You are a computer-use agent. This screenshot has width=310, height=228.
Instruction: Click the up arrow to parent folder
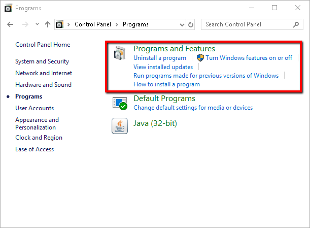tap(47, 24)
